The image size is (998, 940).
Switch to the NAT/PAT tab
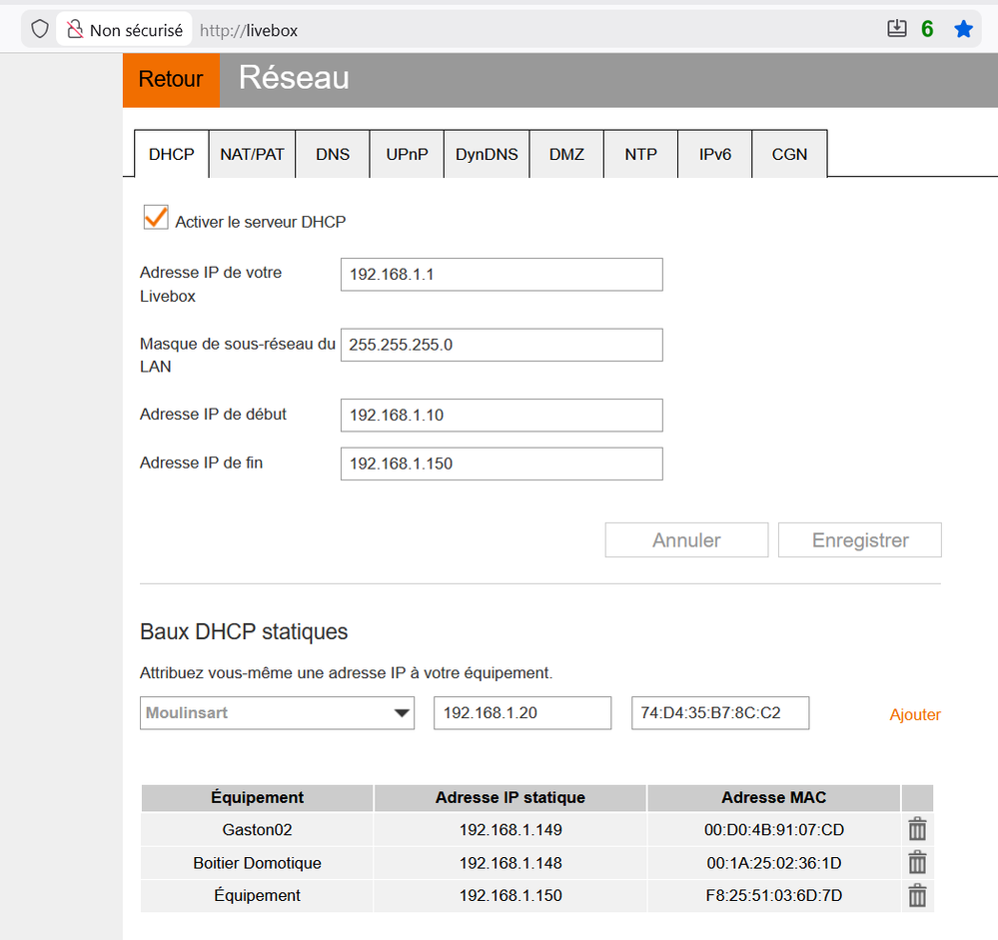click(x=252, y=155)
